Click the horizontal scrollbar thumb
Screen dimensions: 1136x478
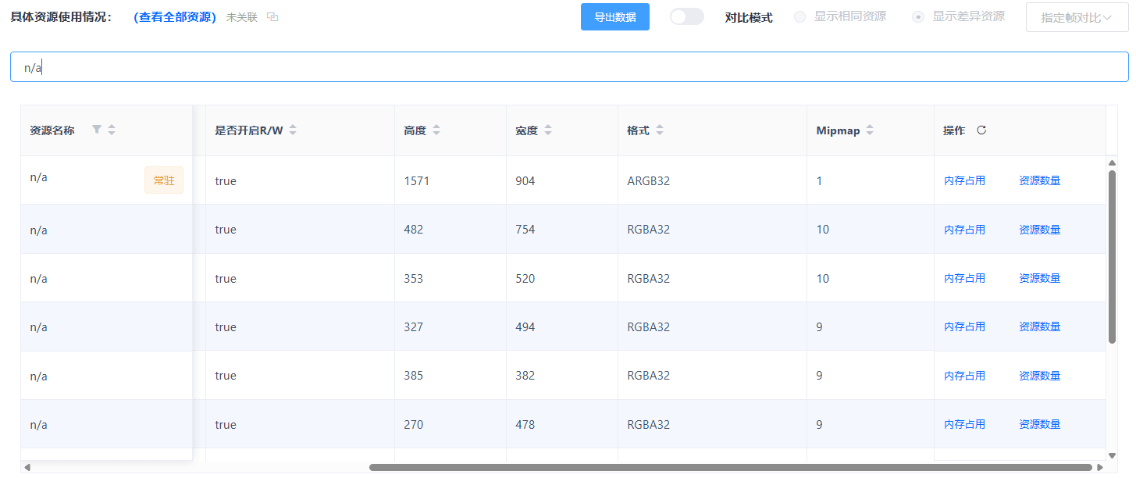tap(731, 468)
